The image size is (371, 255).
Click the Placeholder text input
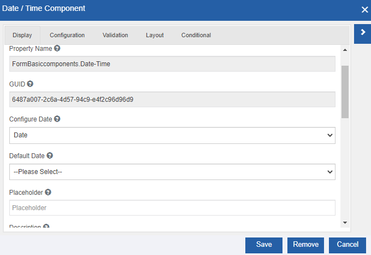172,208
